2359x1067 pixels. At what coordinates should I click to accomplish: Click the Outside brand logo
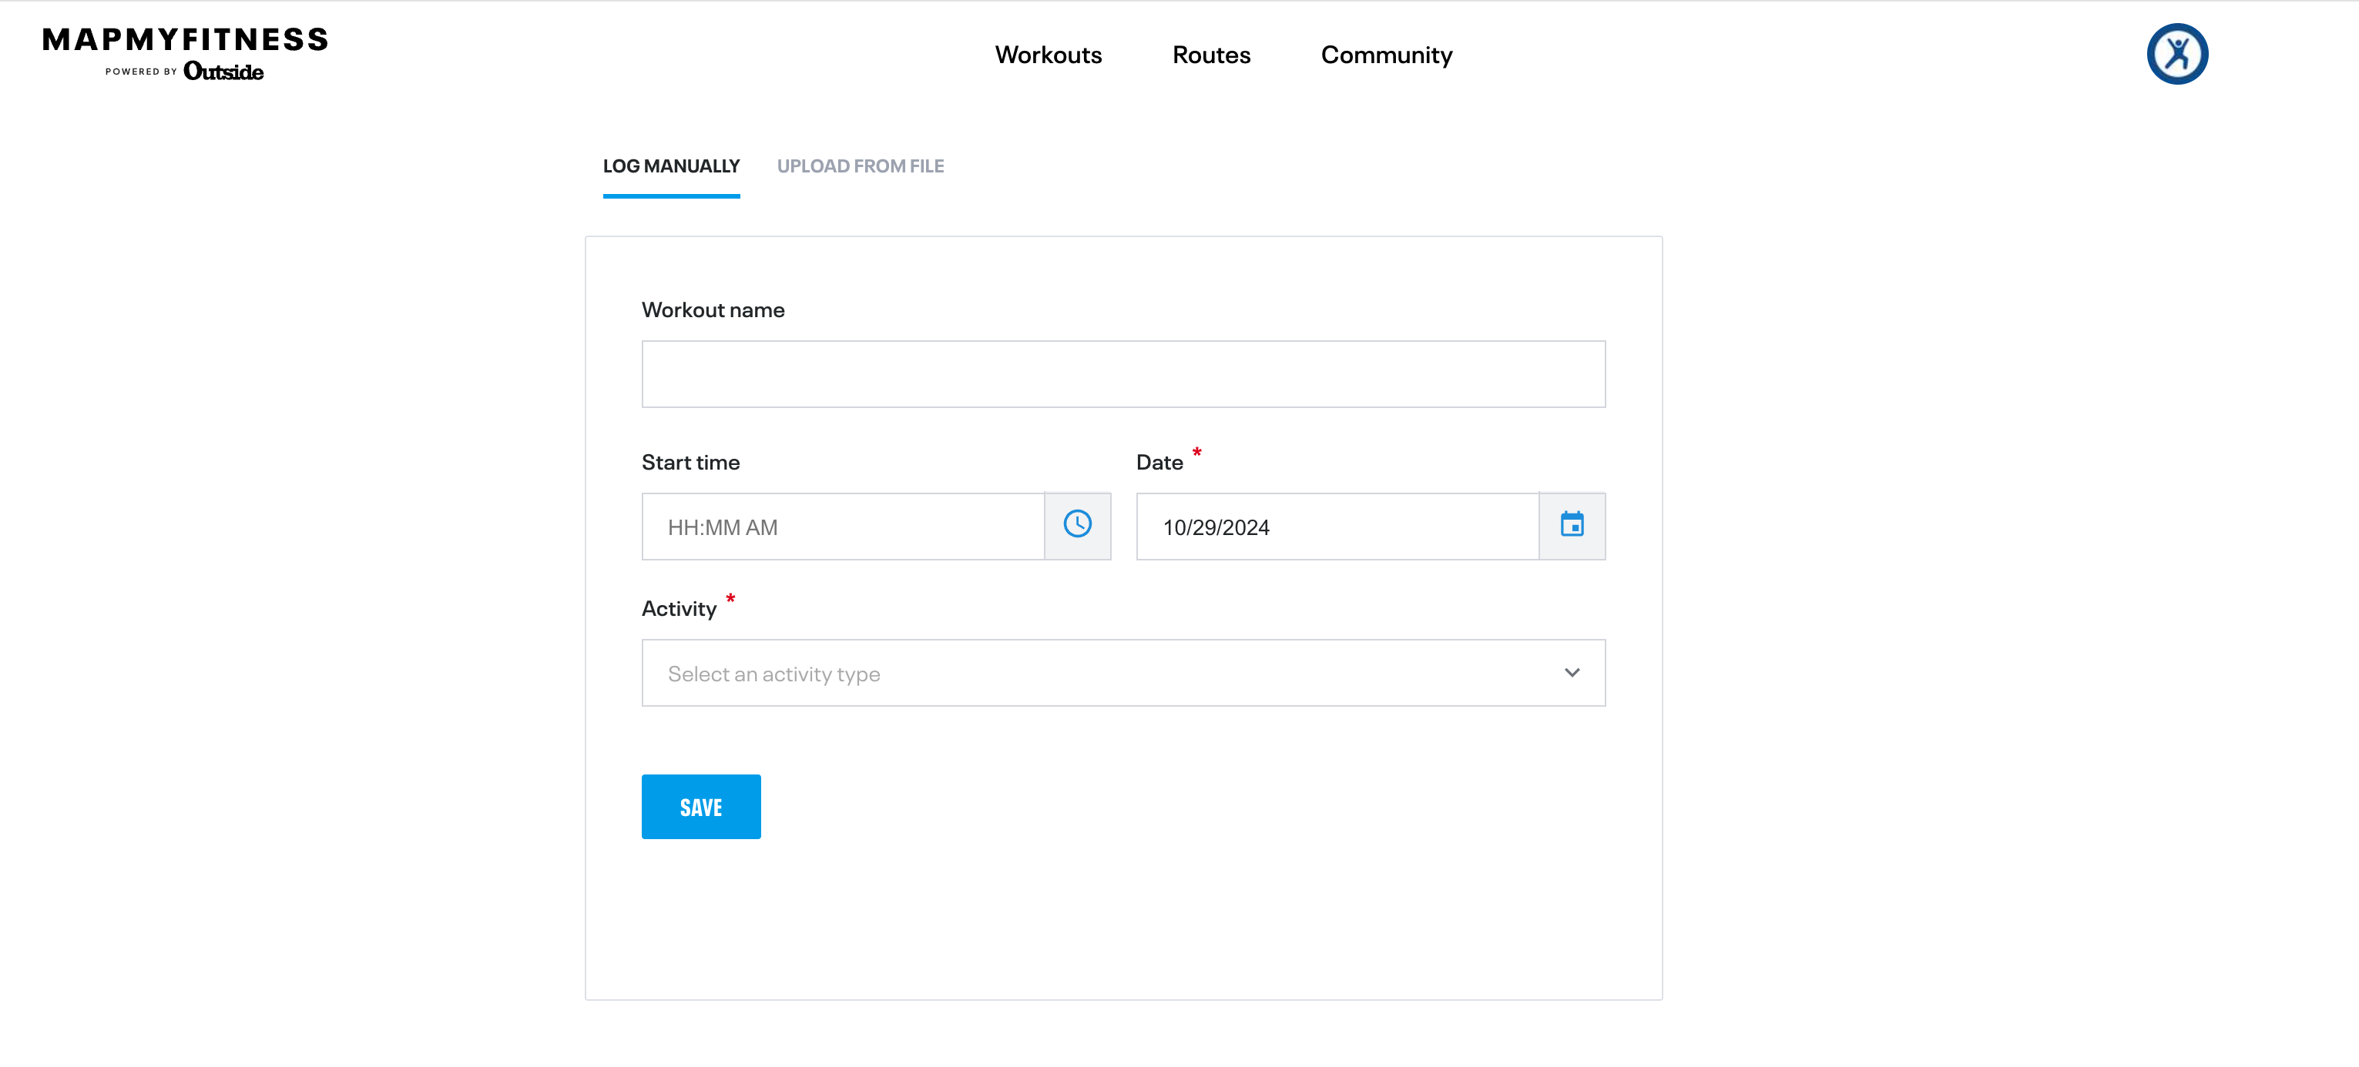[x=223, y=72]
